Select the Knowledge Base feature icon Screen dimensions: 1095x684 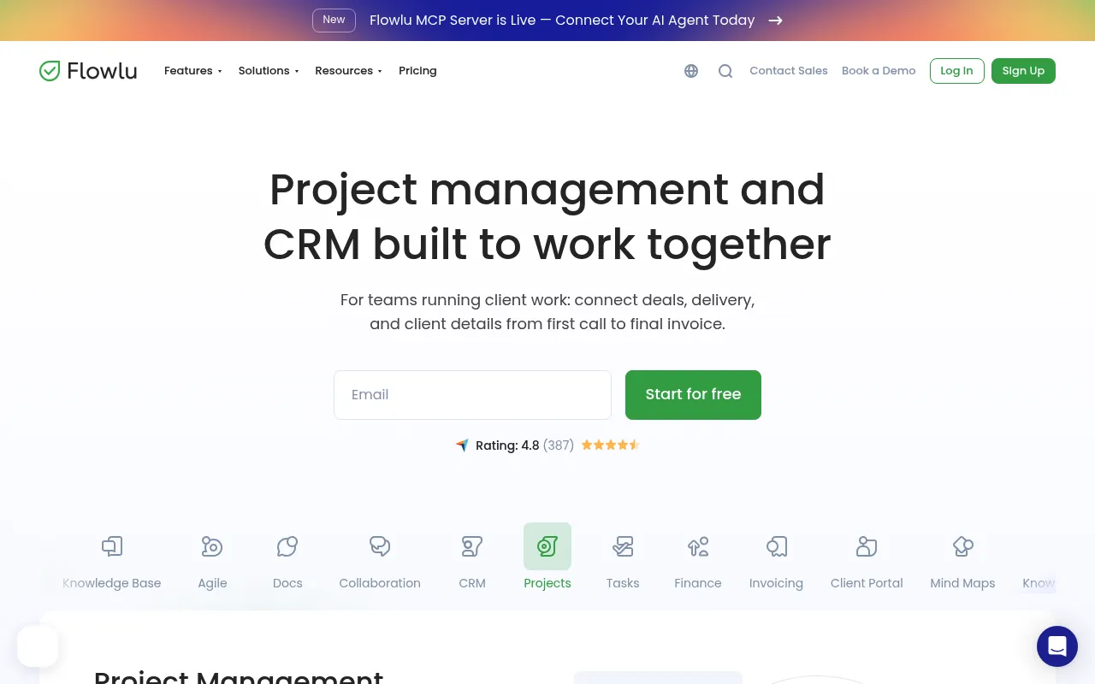point(112,546)
